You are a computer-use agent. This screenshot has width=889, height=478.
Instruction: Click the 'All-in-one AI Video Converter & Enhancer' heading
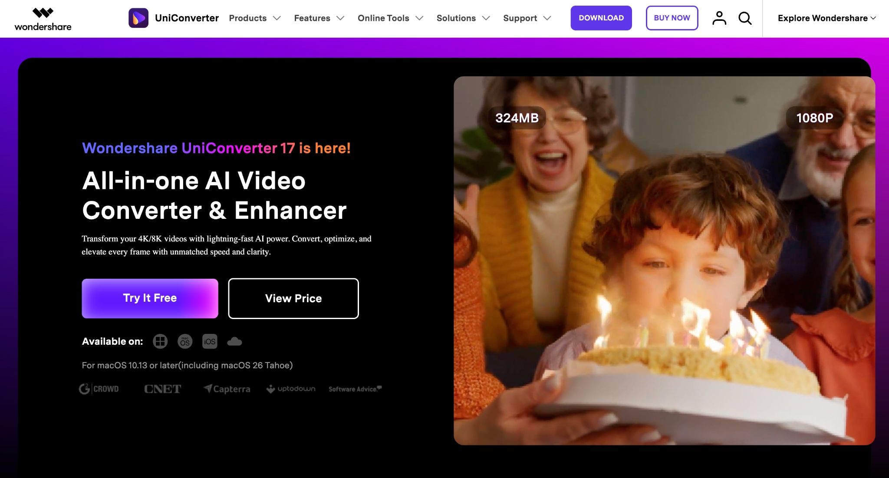click(214, 195)
